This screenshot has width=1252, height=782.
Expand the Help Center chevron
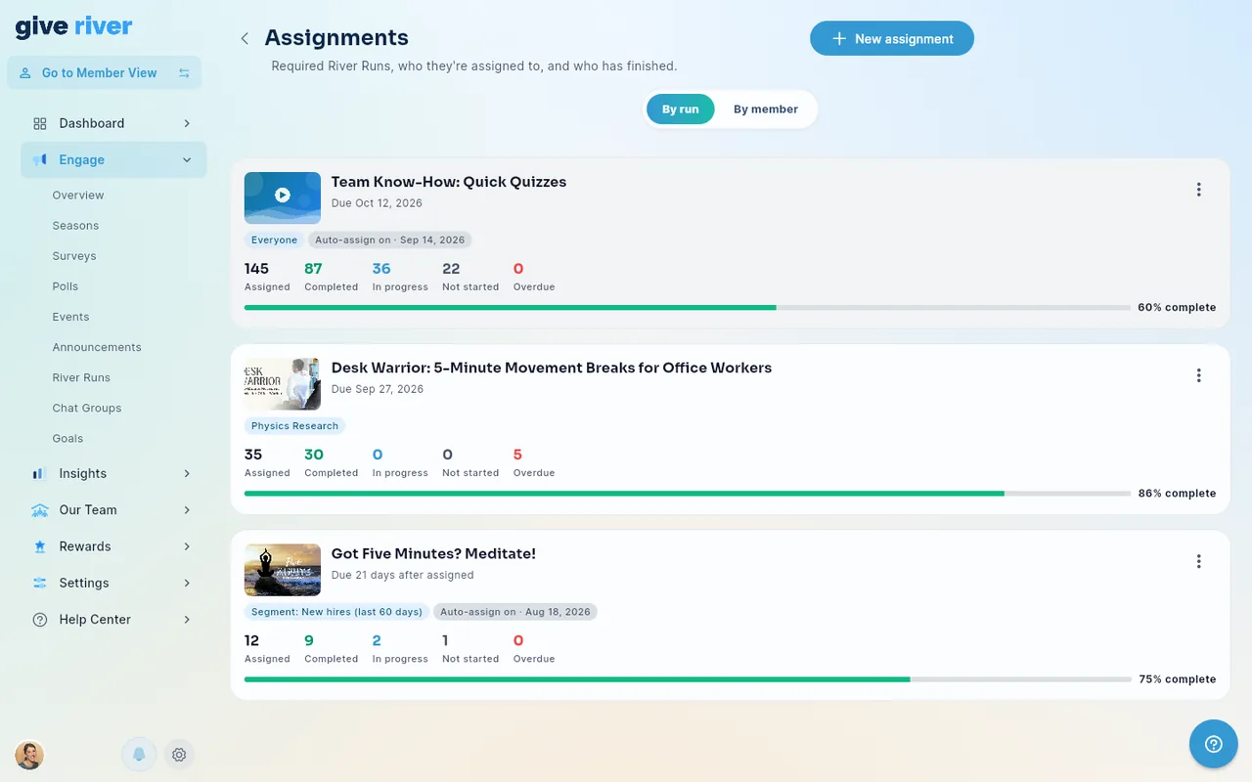[x=187, y=620]
